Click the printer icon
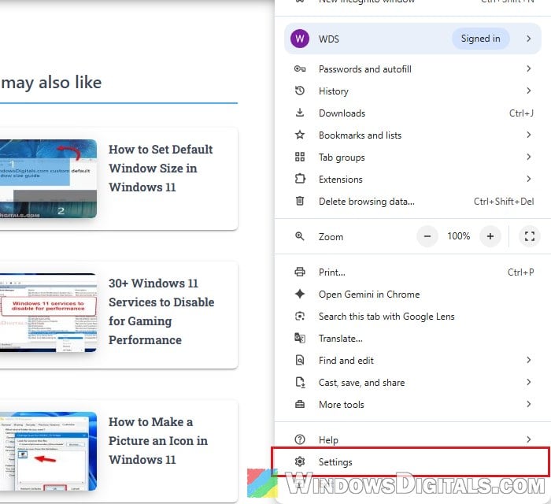Screen dimensions: 551x504 (300, 272)
